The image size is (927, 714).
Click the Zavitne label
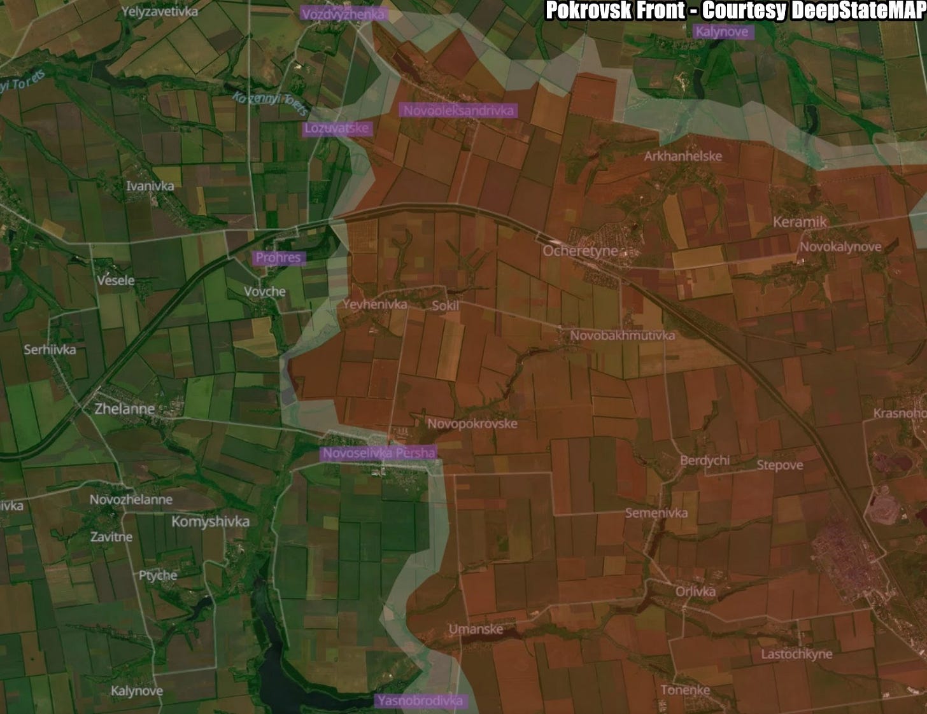point(111,536)
